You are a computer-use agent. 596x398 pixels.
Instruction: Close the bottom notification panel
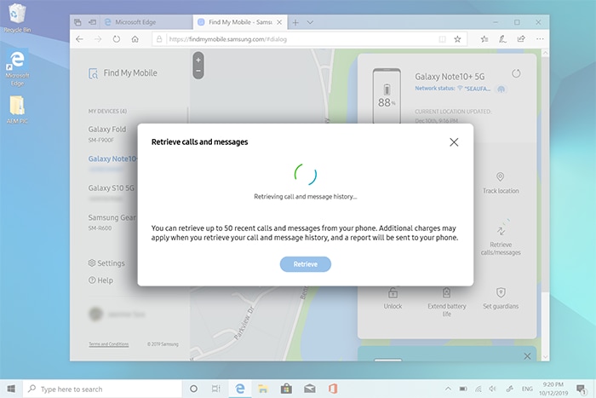527,356
